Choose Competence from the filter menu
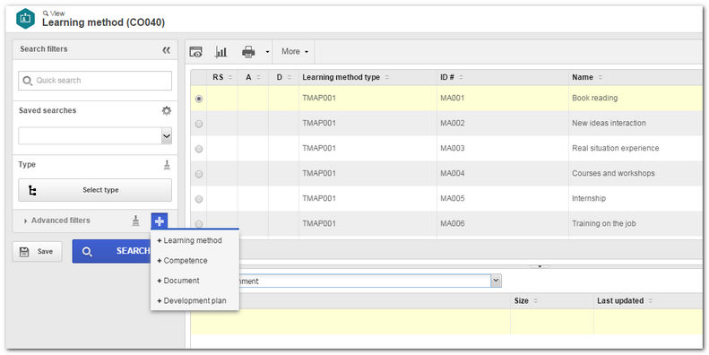 point(182,261)
